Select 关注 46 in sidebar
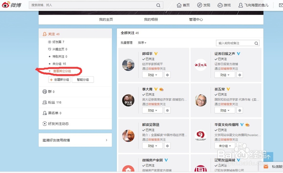Screen dimensions: 283x173 [75, 34]
